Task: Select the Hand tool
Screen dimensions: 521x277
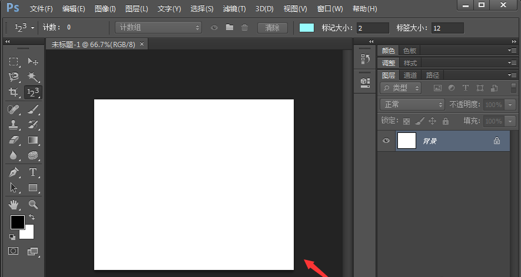Action: tap(14, 205)
